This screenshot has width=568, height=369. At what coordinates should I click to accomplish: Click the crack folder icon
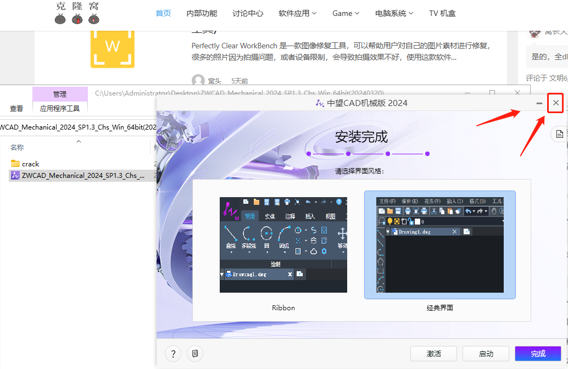pos(15,164)
